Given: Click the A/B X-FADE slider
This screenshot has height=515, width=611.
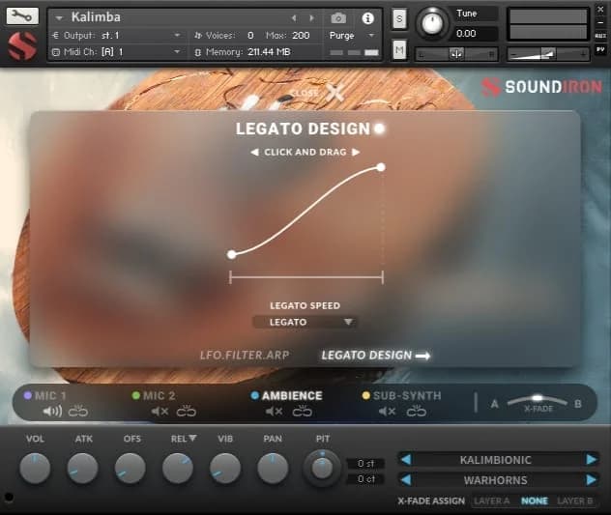Looking at the screenshot, I should click(537, 400).
